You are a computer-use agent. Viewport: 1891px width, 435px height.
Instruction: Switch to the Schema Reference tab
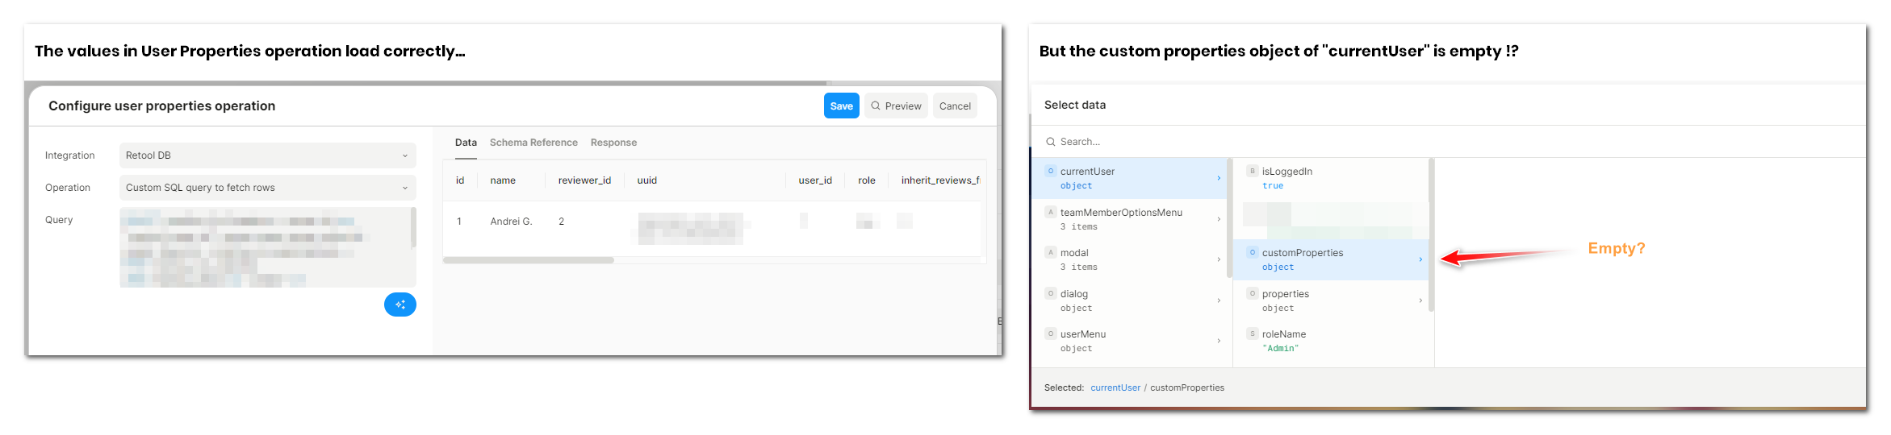click(x=533, y=143)
